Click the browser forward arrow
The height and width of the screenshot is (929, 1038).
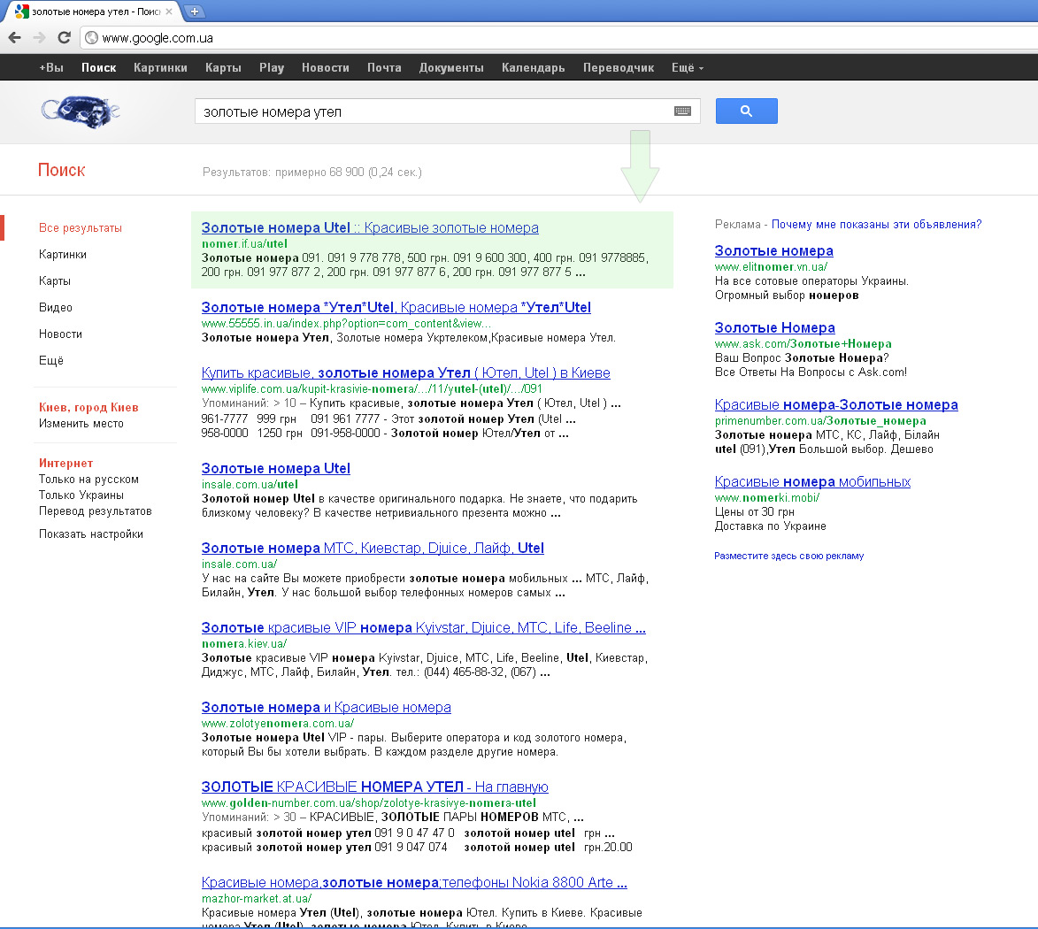39,38
